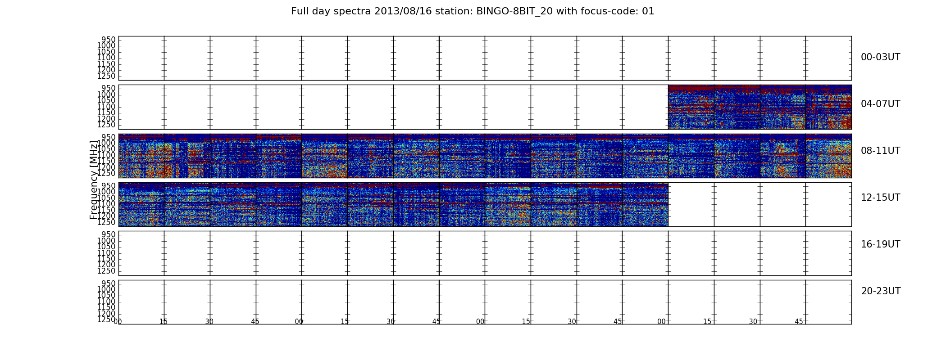The image size is (946, 360).
Task: Click the '950' tick label of the 04-07UT panel
Action: [108, 88]
